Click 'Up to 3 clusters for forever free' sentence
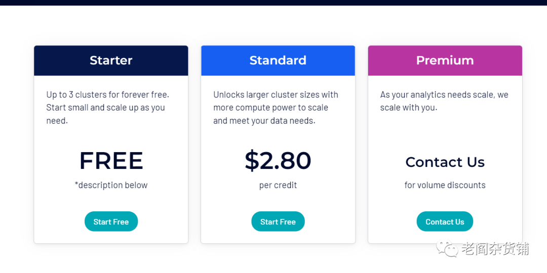 point(107,95)
